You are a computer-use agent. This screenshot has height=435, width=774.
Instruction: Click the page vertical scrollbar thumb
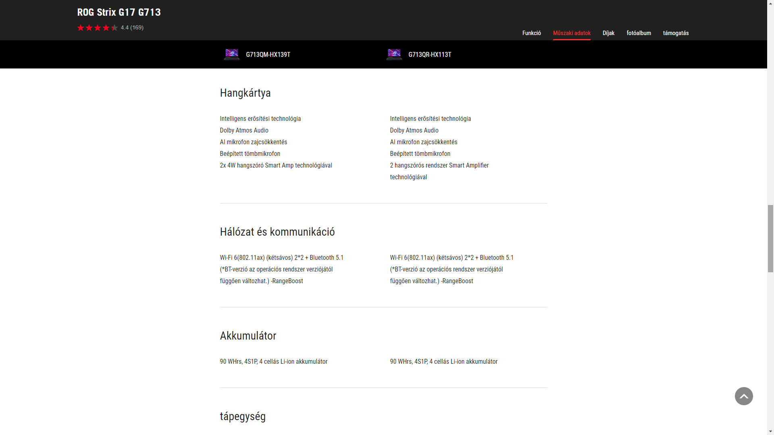coord(770,239)
